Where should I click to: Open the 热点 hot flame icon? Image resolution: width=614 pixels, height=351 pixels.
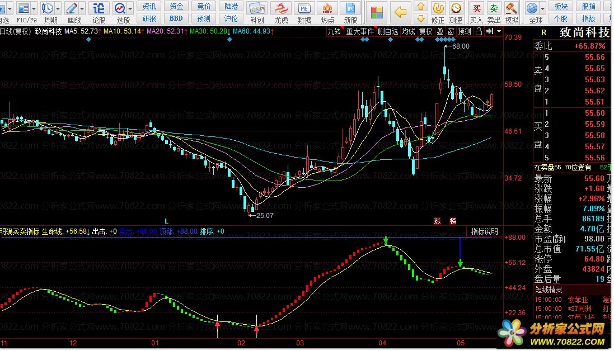(x=327, y=8)
